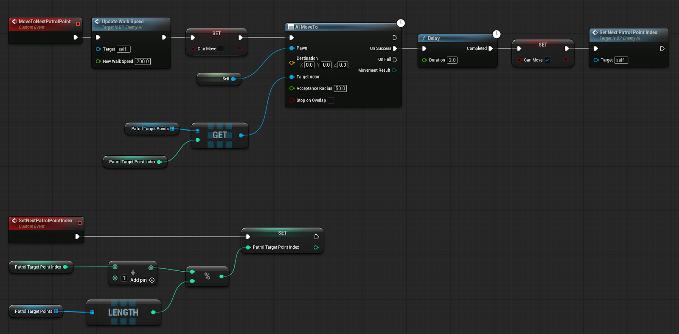Click the LENGTH node output pin
This screenshot has width=679, height=334.
point(154,312)
